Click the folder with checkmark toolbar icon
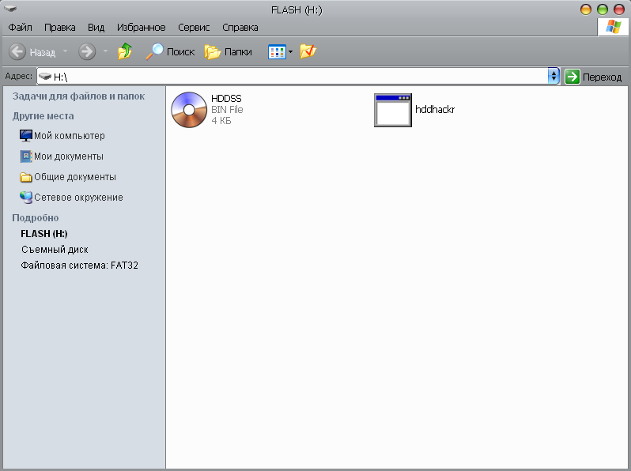This screenshot has width=631, height=471. coord(308,51)
